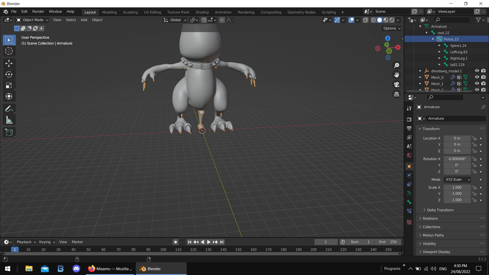Switch to orthographic grid view icon

tap(397, 94)
